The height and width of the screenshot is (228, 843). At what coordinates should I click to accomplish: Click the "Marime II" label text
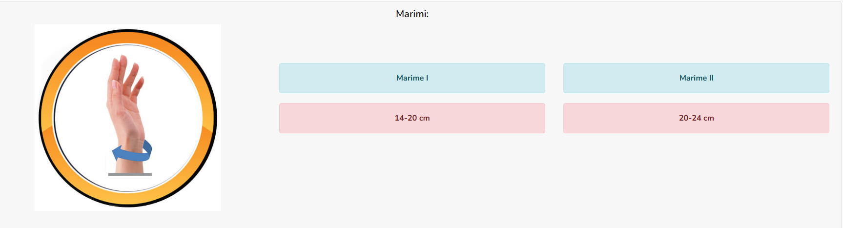coord(696,78)
